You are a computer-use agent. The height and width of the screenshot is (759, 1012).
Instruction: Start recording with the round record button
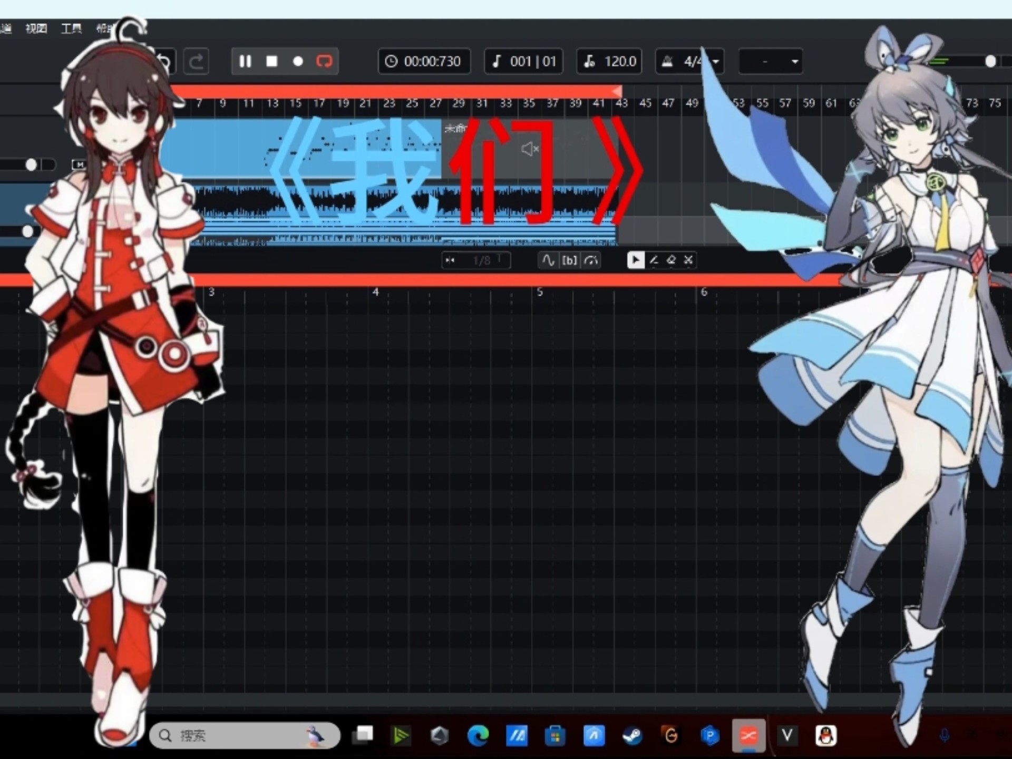[298, 62]
